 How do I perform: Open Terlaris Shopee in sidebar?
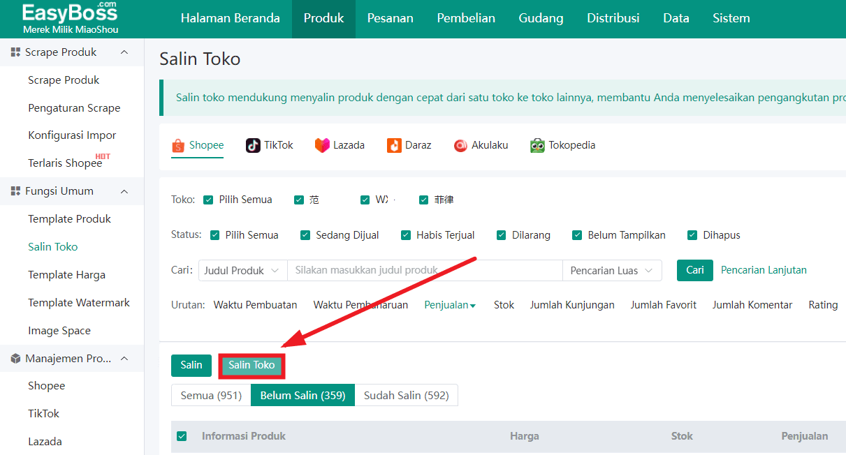65,163
